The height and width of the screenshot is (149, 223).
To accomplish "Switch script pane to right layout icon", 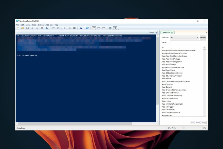I will pyautogui.click(x=99, y=28).
